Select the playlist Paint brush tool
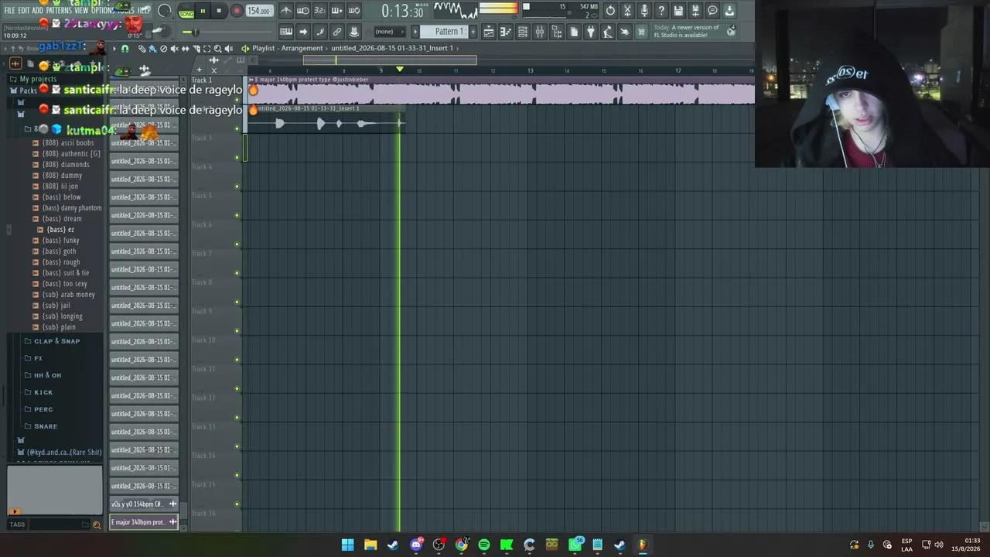The image size is (990, 557). point(152,49)
